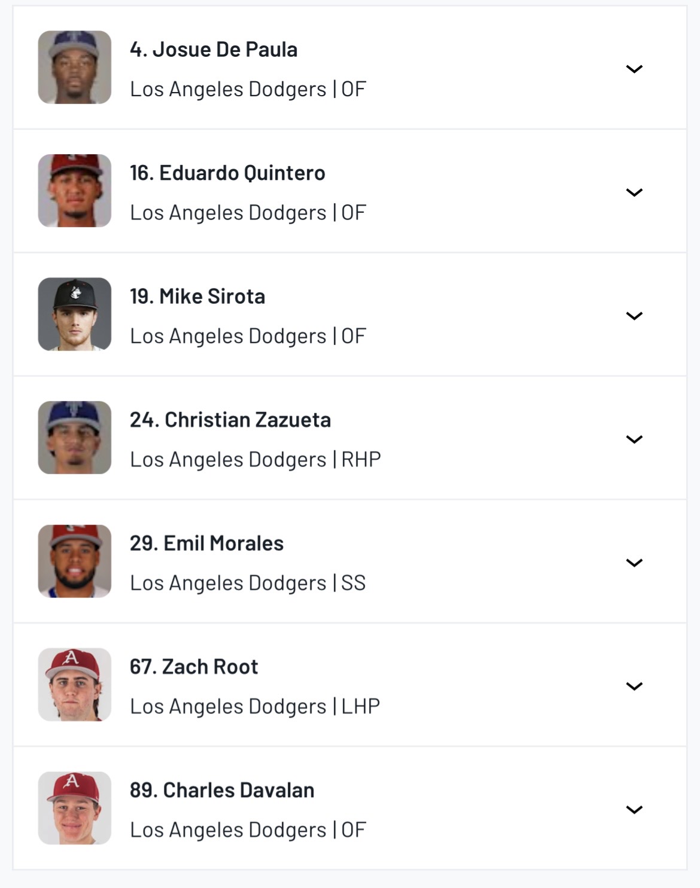Click Los Angeles Dodgers | SS text

click(x=248, y=583)
